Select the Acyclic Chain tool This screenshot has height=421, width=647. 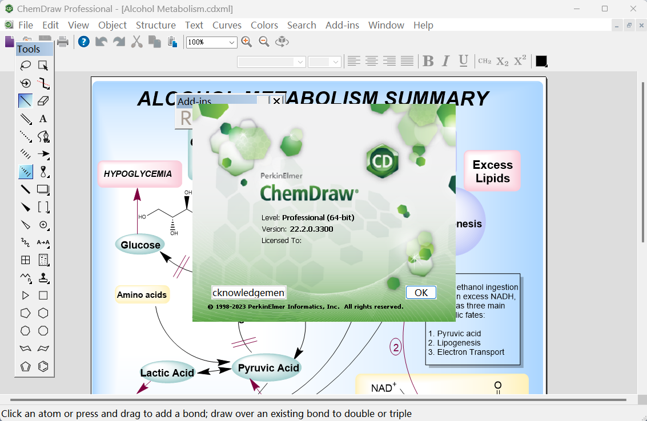point(26,278)
